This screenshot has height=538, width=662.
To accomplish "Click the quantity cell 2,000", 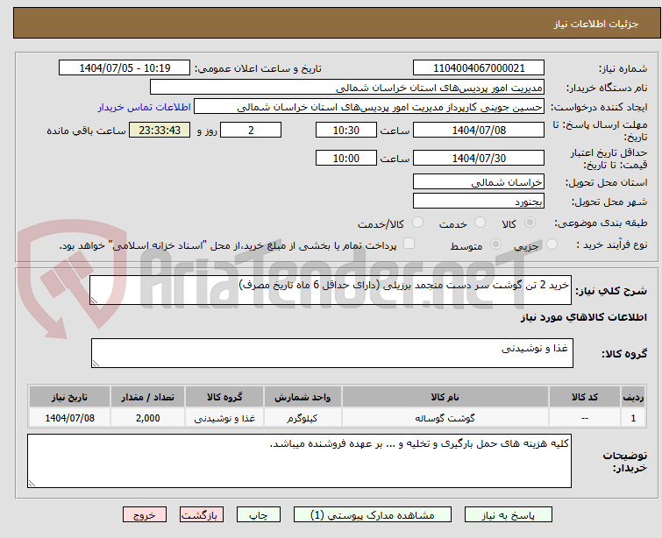I will tap(148, 418).
